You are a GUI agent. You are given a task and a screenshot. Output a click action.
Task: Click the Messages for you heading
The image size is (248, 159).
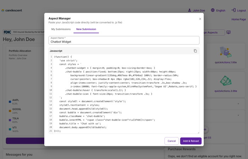19,155
